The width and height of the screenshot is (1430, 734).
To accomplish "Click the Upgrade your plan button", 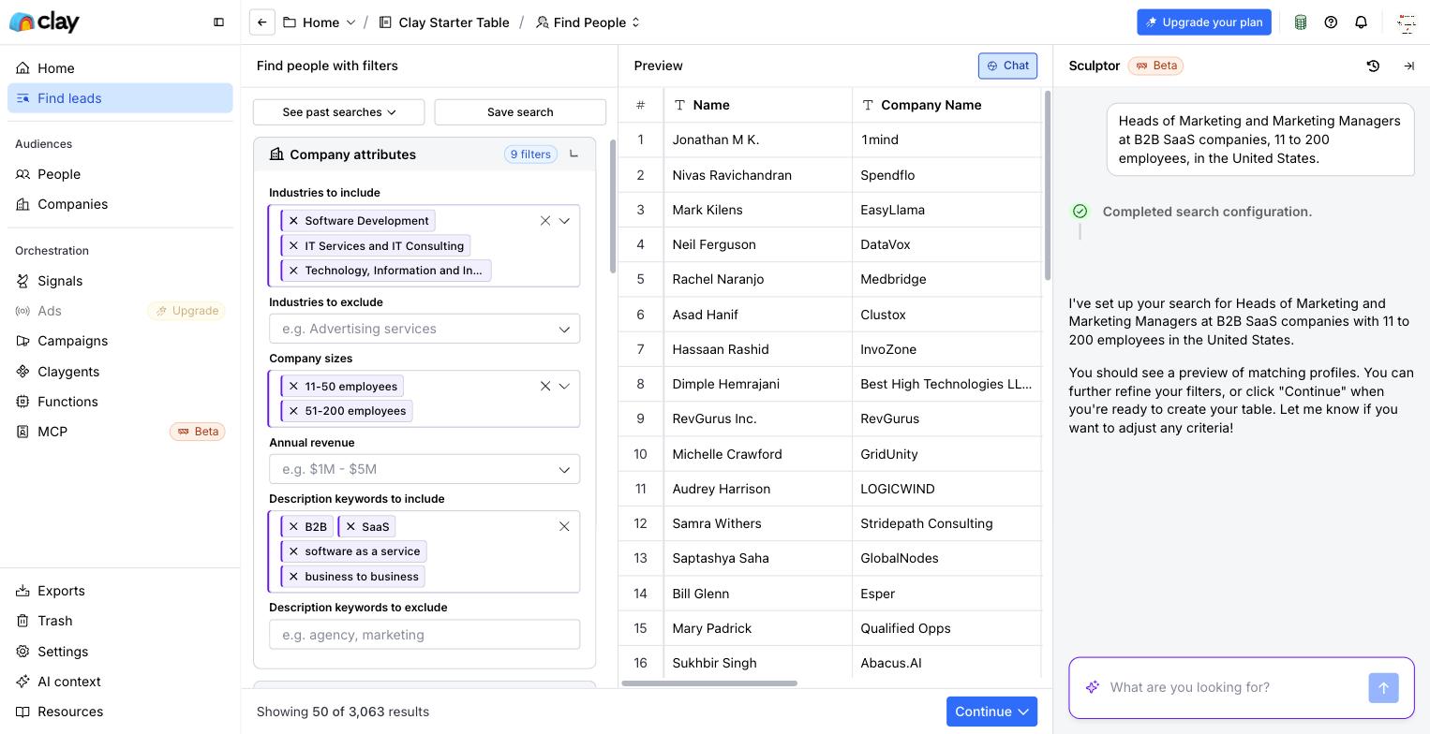I will pos(1204,22).
